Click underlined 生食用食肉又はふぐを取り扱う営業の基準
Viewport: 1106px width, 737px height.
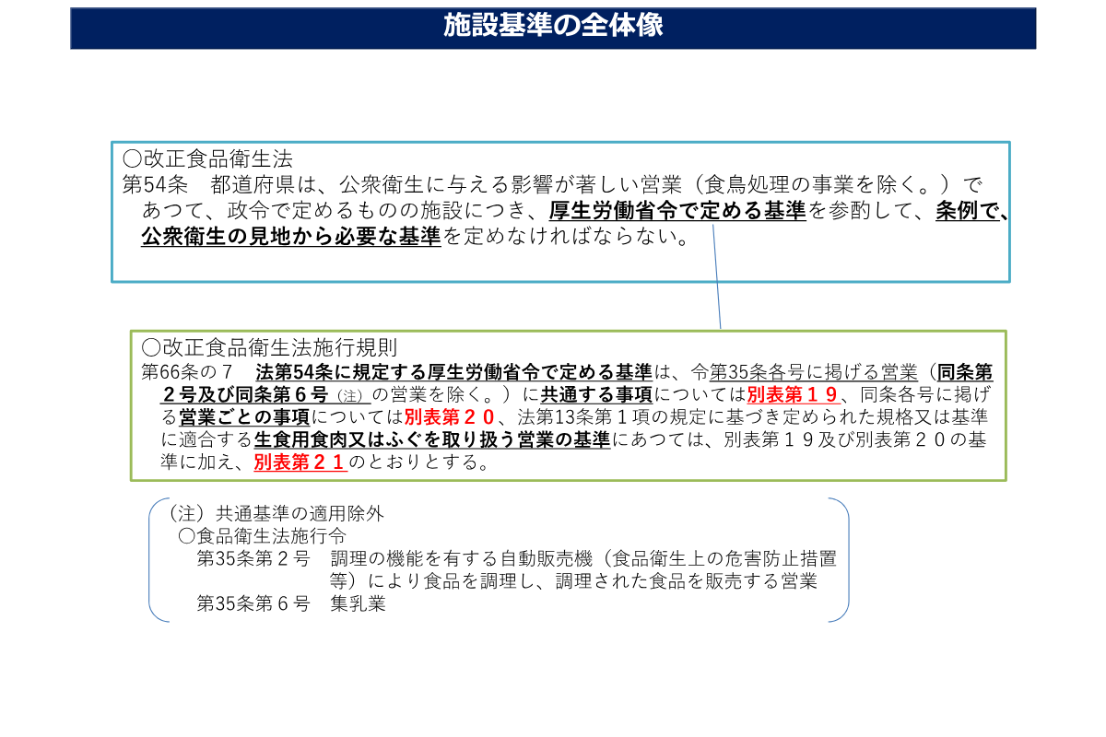[x=431, y=439]
